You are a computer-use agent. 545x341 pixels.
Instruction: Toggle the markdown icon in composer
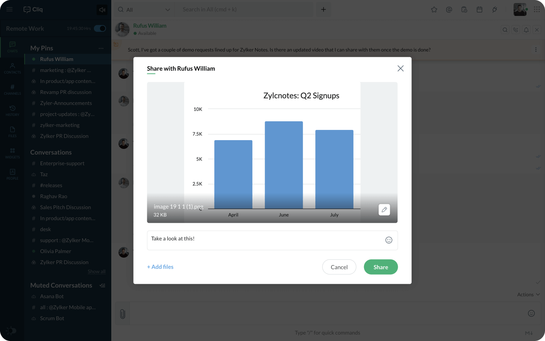click(x=529, y=333)
